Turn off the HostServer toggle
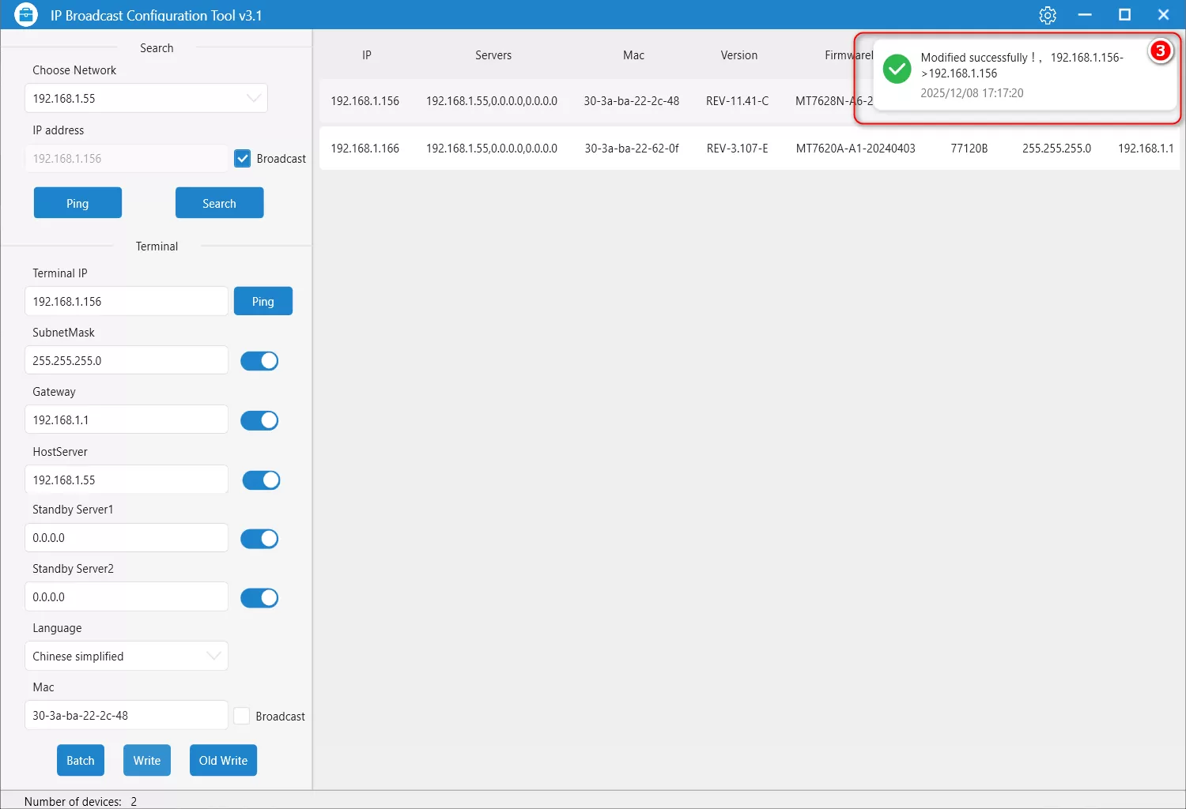The image size is (1186, 809). [261, 480]
